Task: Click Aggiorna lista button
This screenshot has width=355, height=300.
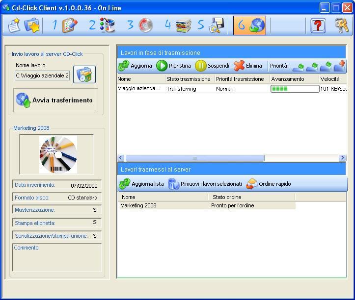Action: click(142, 184)
